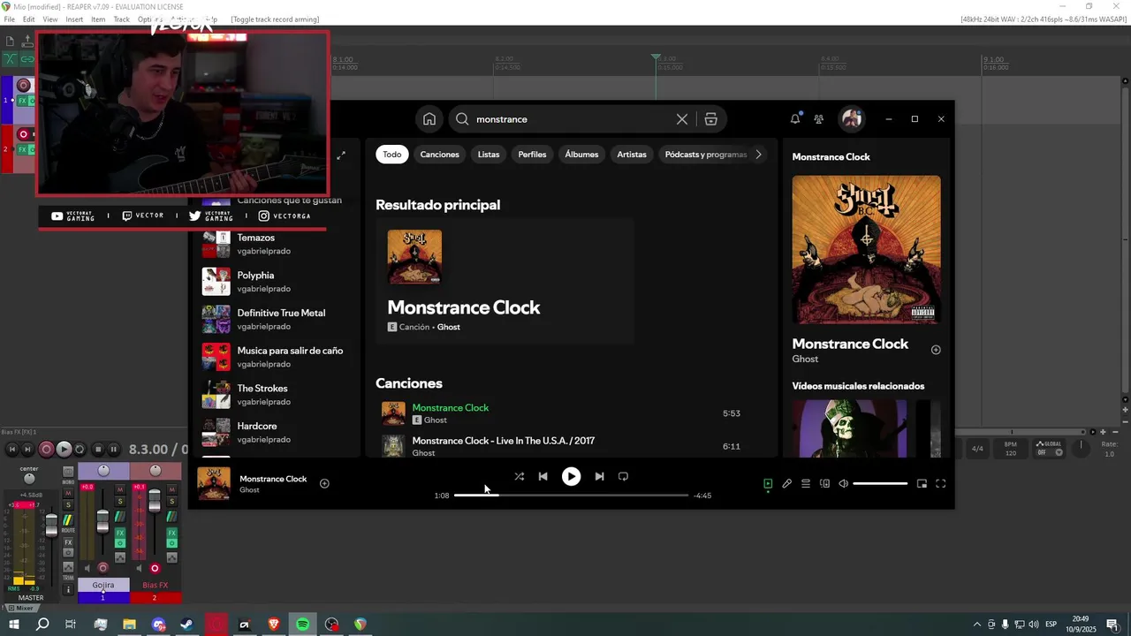Seek in Spotify song progress bar
This screenshot has width=1131, height=636.
coord(571,496)
